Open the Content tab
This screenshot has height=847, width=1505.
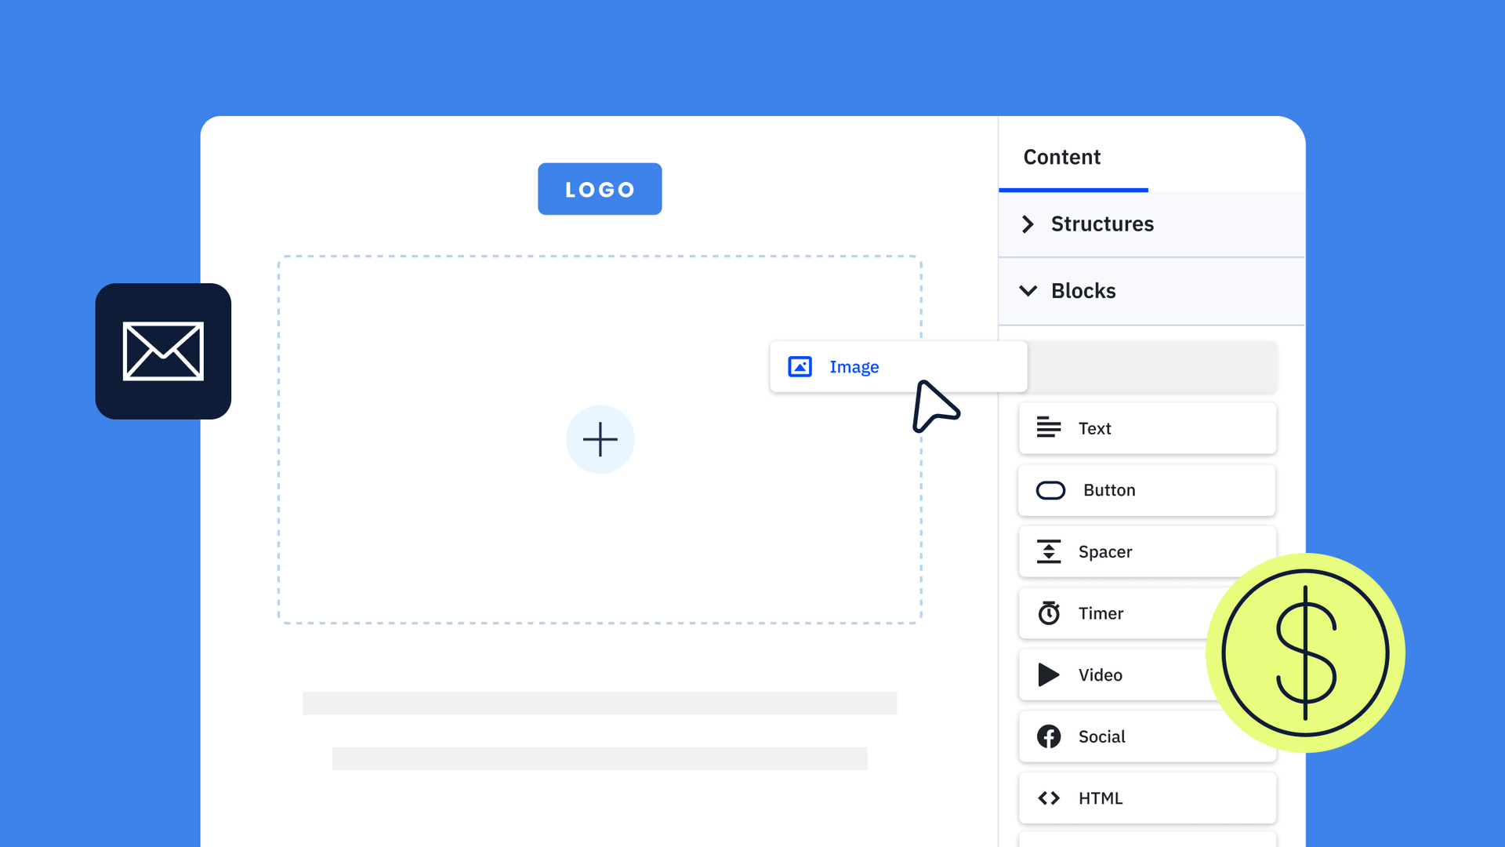pos(1061,158)
